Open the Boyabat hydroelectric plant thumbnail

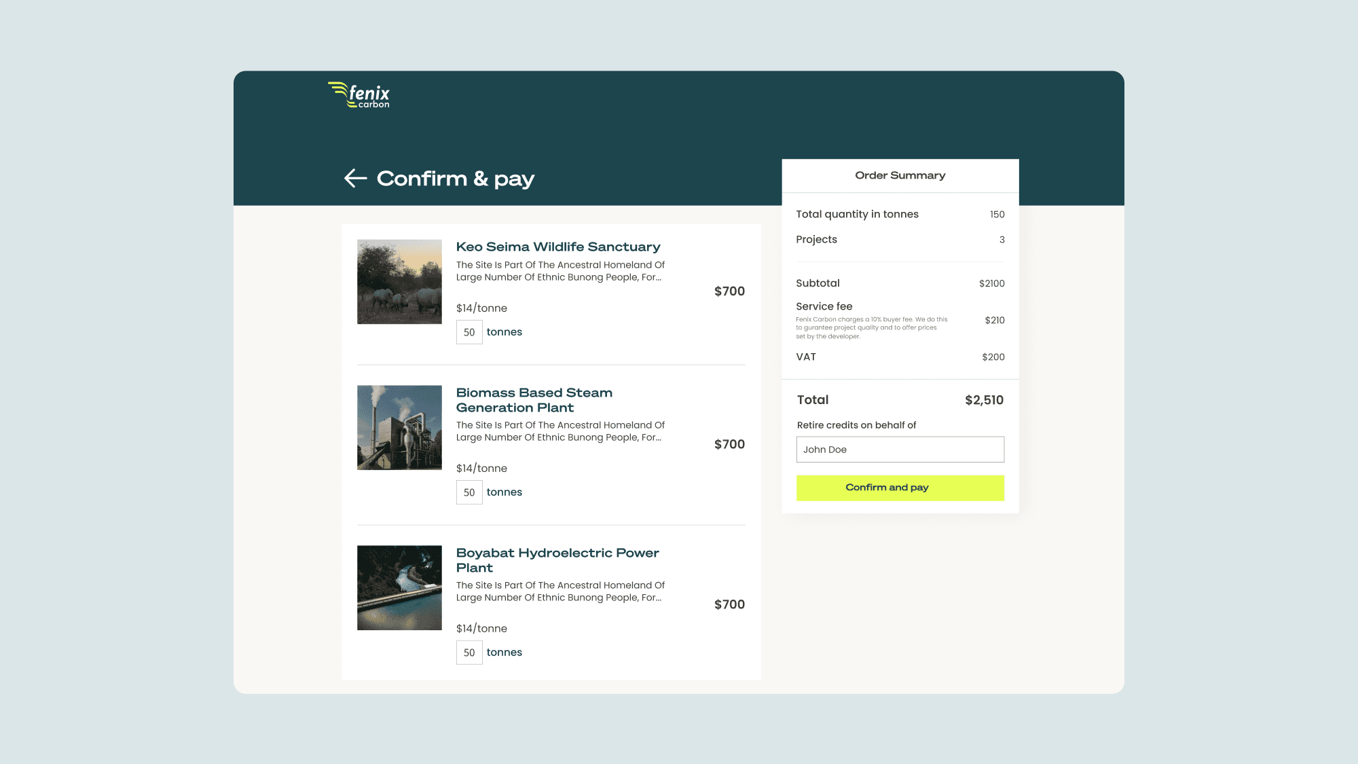[399, 587]
